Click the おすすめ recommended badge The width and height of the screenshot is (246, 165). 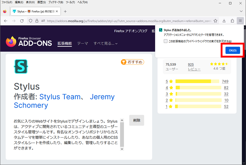click(x=132, y=62)
